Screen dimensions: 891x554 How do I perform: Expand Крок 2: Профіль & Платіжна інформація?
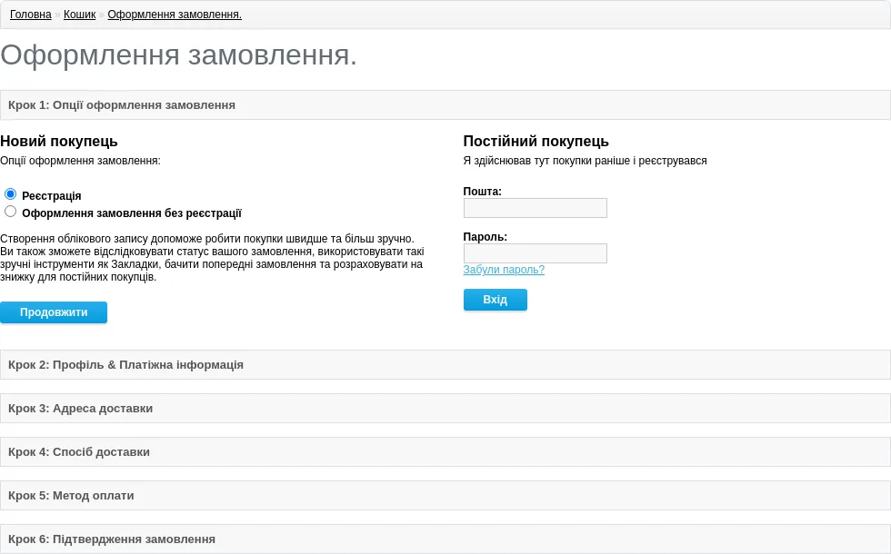point(445,364)
